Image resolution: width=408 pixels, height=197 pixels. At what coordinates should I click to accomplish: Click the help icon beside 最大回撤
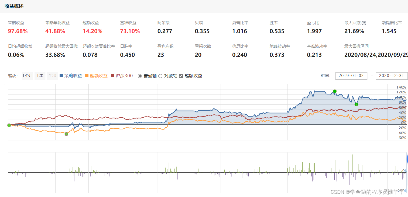point(364,23)
